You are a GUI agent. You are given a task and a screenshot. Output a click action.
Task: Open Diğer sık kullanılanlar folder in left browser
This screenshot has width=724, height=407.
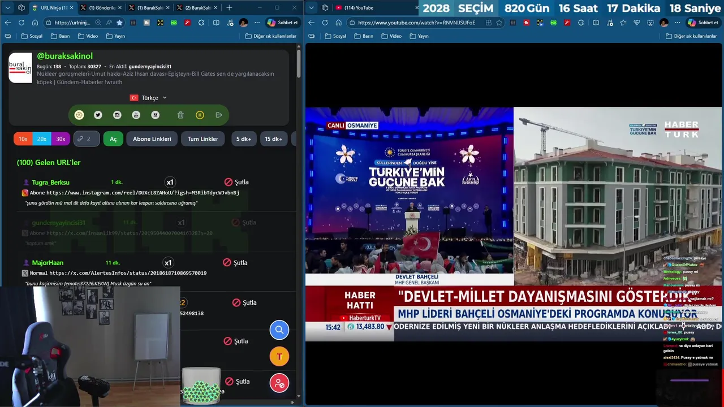(271, 36)
